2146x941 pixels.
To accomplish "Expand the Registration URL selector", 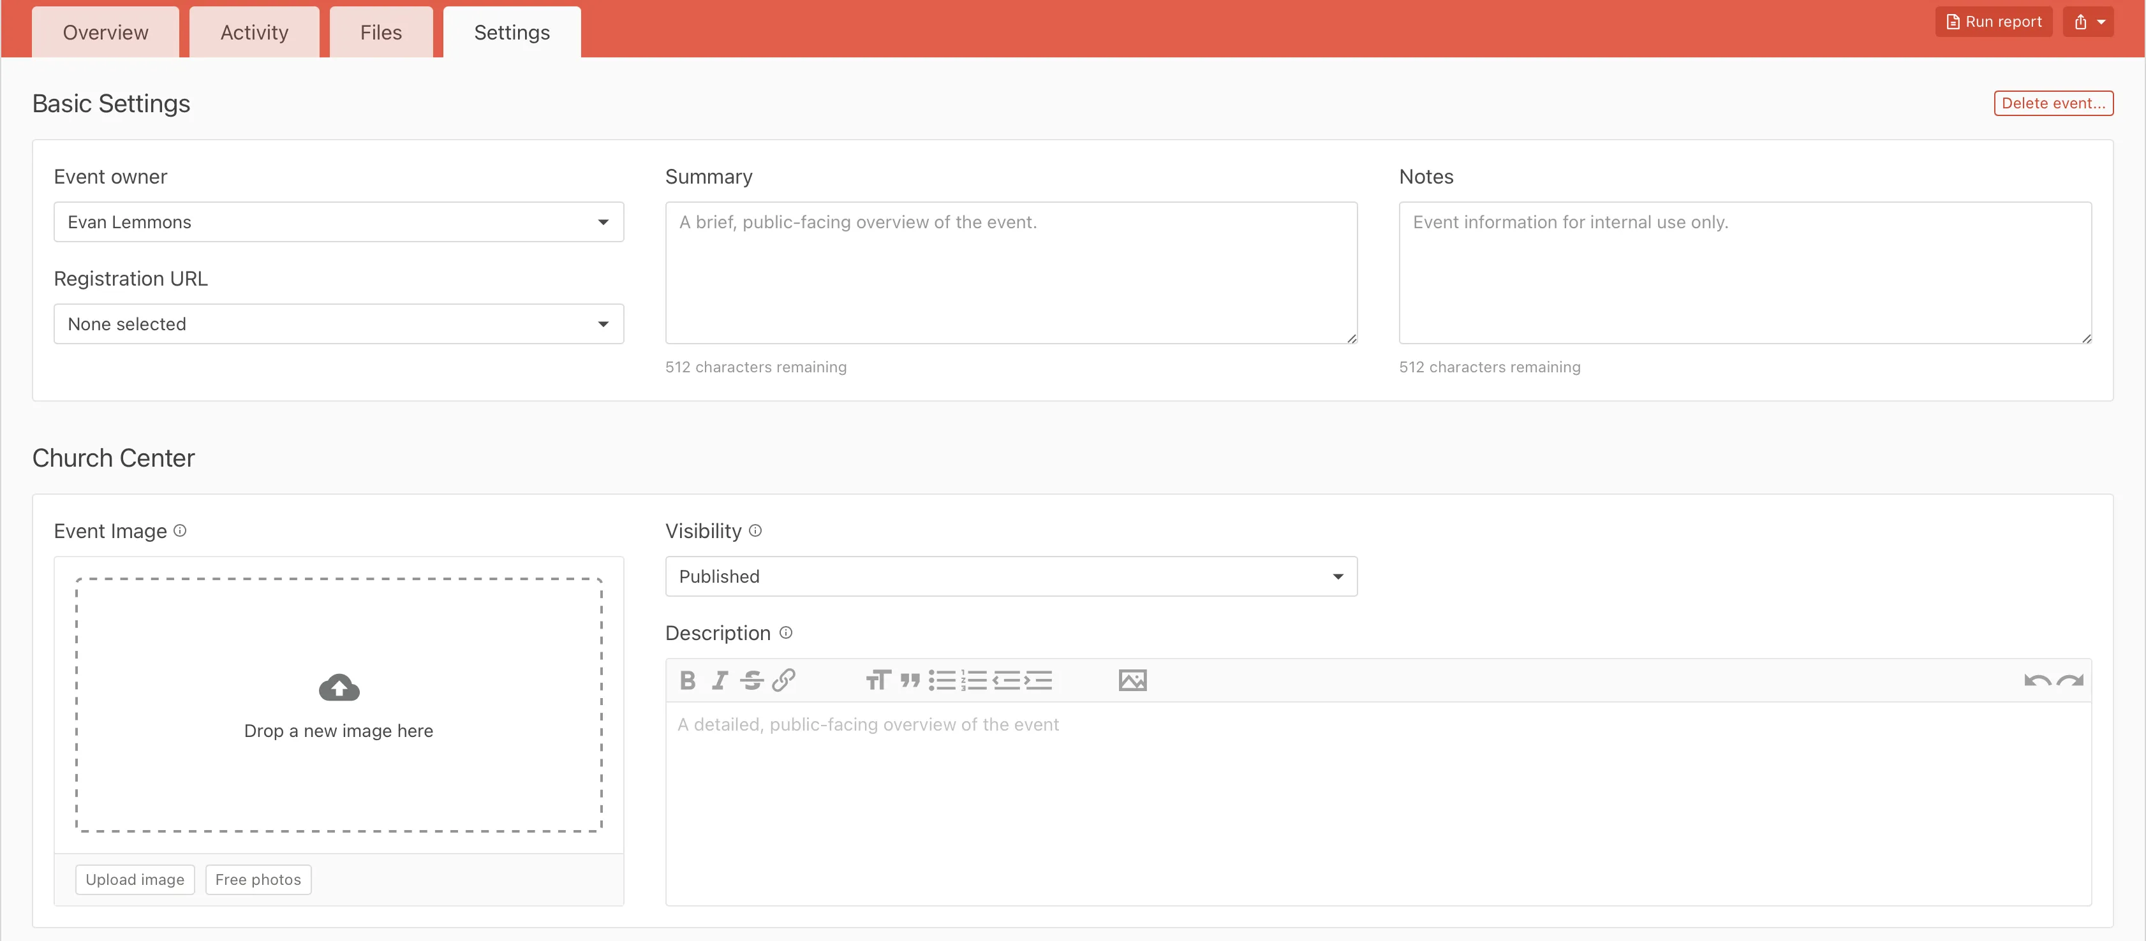I will click(337, 323).
